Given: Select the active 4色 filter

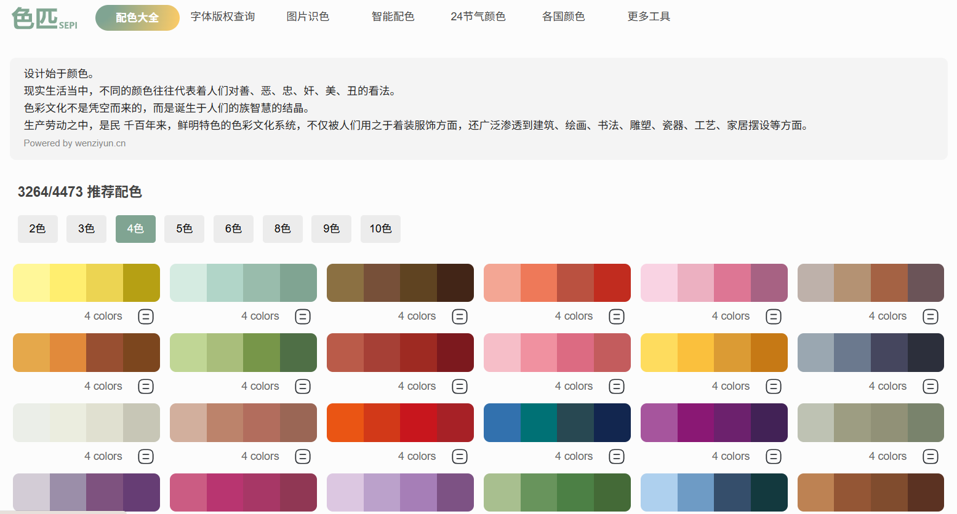Looking at the screenshot, I should [135, 229].
